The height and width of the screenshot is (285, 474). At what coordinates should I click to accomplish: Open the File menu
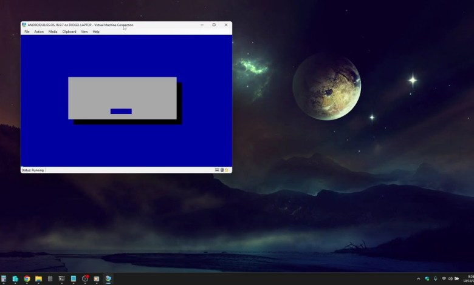click(x=27, y=32)
